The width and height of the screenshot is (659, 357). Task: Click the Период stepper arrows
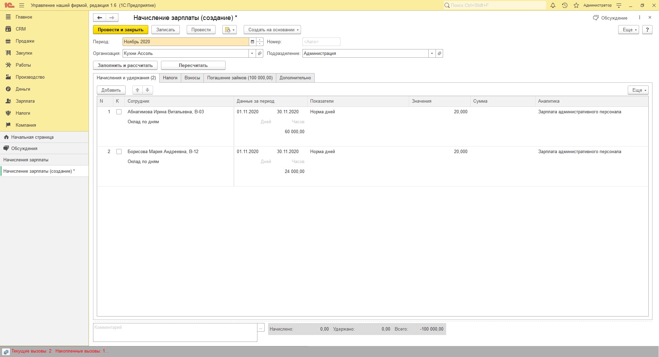[260, 42]
